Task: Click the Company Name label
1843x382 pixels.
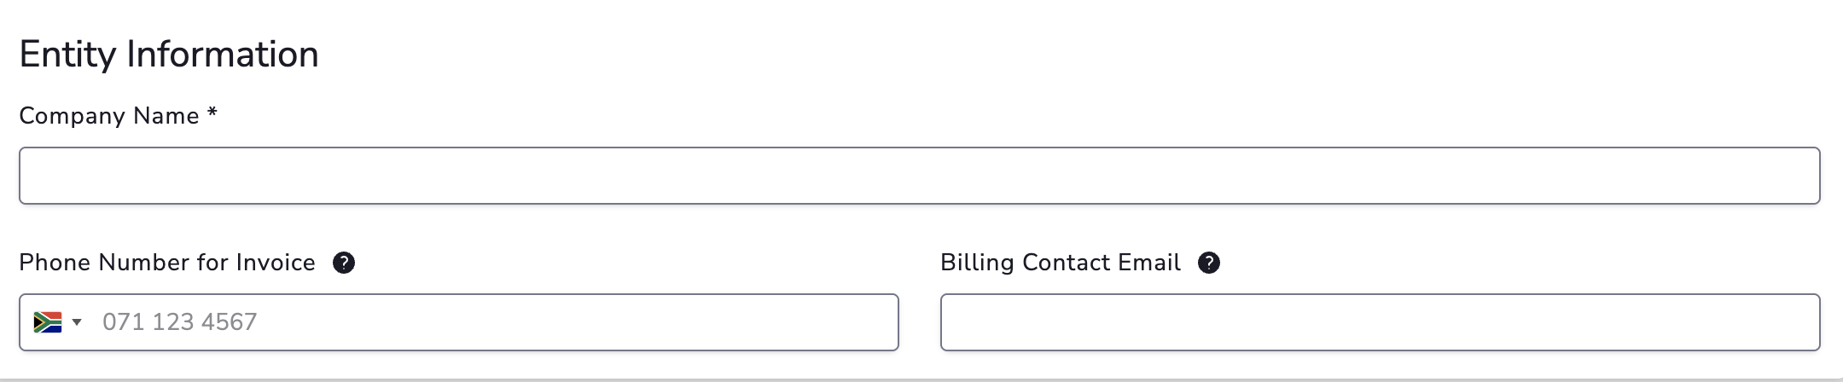Action: click(x=108, y=116)
